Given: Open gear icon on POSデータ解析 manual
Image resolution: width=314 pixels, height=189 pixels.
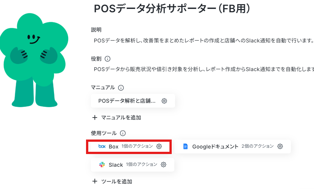Looking at the screenshot, I should pos(164,101).
